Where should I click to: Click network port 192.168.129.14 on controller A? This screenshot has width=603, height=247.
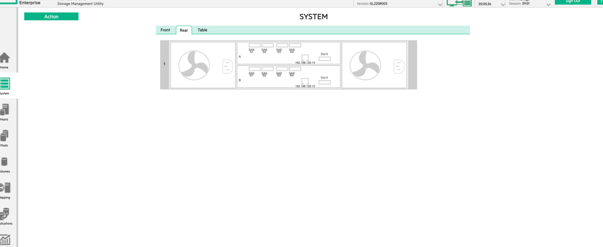tap(305, 58)
